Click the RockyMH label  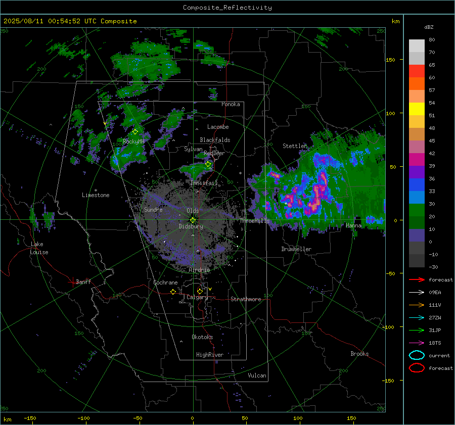coord(133,141)
